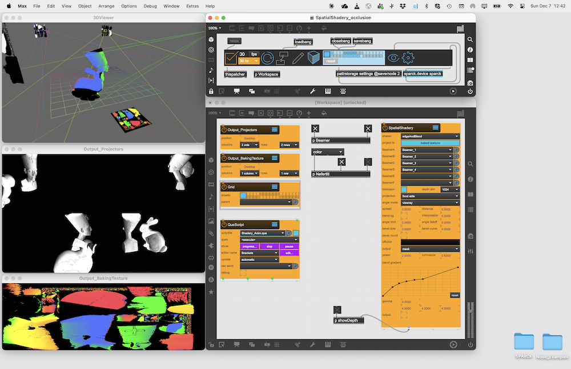
Task: Click the eye preview icon in SPARCK toolbar
Action: pos(393,58)
